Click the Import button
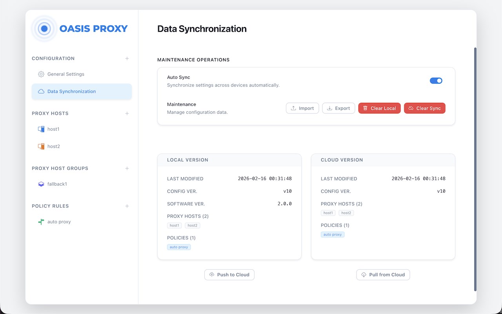The width and height of the screenshot is (502, 314). (302, 108)
